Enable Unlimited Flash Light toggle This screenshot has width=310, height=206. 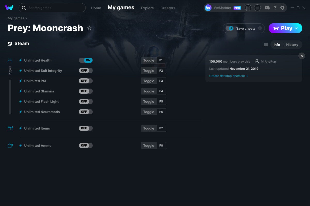click(86, 101)
